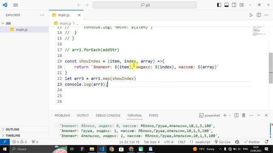The width and height of the screenshot is (273, 153).
Task: Open the DEBUG CONSOLE tab
Action: (108, 116)
